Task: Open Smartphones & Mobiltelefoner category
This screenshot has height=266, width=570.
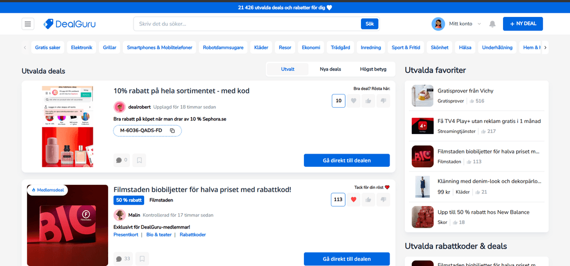Action: click(159, 47)
